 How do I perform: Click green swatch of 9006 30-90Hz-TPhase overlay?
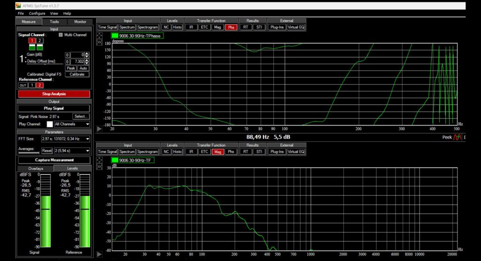coord(115,36)
